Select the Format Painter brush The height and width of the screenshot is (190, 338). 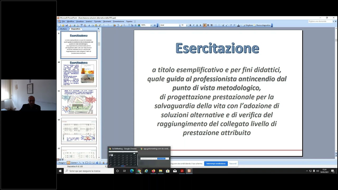(100, 25)
